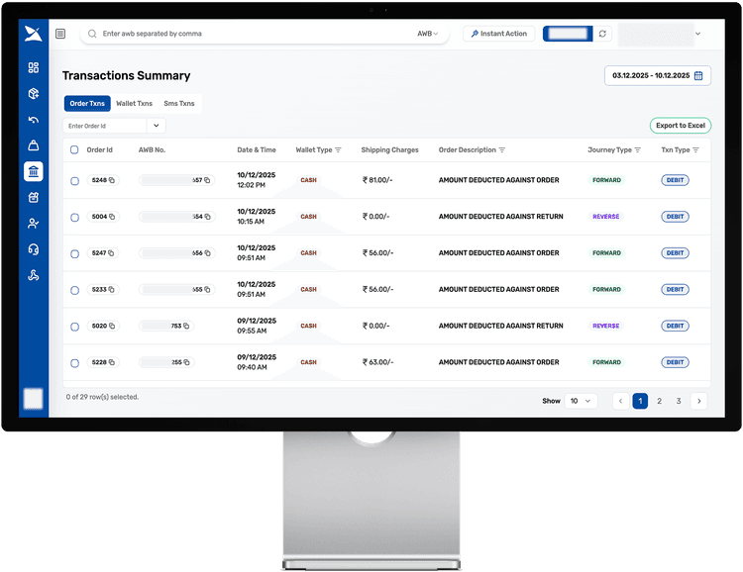The height and width of the screenshot is (572, 743).
Task: Click the Wallet Type filter icon
Action: (338, 150)
